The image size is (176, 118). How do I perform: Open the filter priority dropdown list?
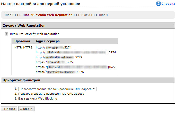57,89
